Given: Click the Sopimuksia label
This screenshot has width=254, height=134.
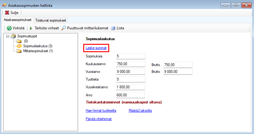Looking at the screenshot, I should [x=94, y=56].
